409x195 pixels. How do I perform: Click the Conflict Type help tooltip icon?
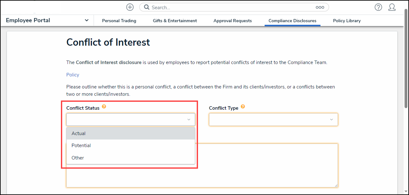tap(243, 107)
